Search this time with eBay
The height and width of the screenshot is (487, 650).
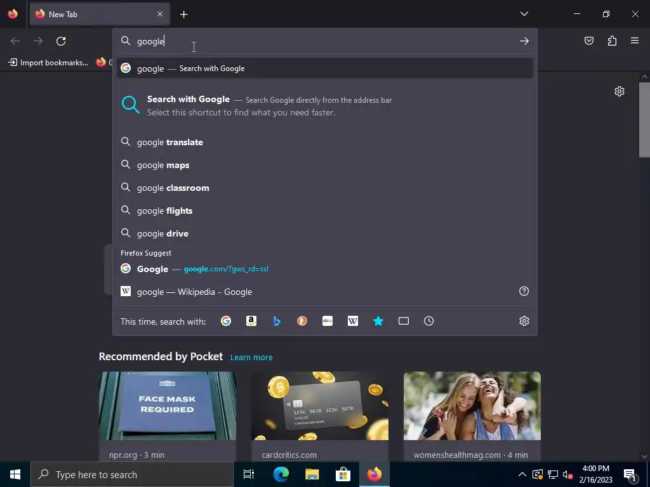[328, 321]
